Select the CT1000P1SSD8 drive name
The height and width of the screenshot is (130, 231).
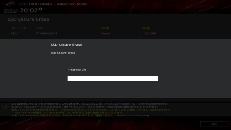click(x=47, y=34)
